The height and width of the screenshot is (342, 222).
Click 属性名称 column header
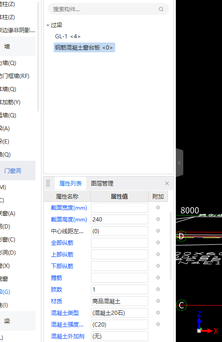(x=67, y=197)
